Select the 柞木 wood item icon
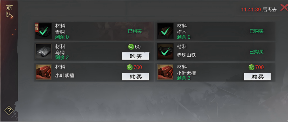The height and width of the screenshot is (122, 288). click(x=165, y=31)
